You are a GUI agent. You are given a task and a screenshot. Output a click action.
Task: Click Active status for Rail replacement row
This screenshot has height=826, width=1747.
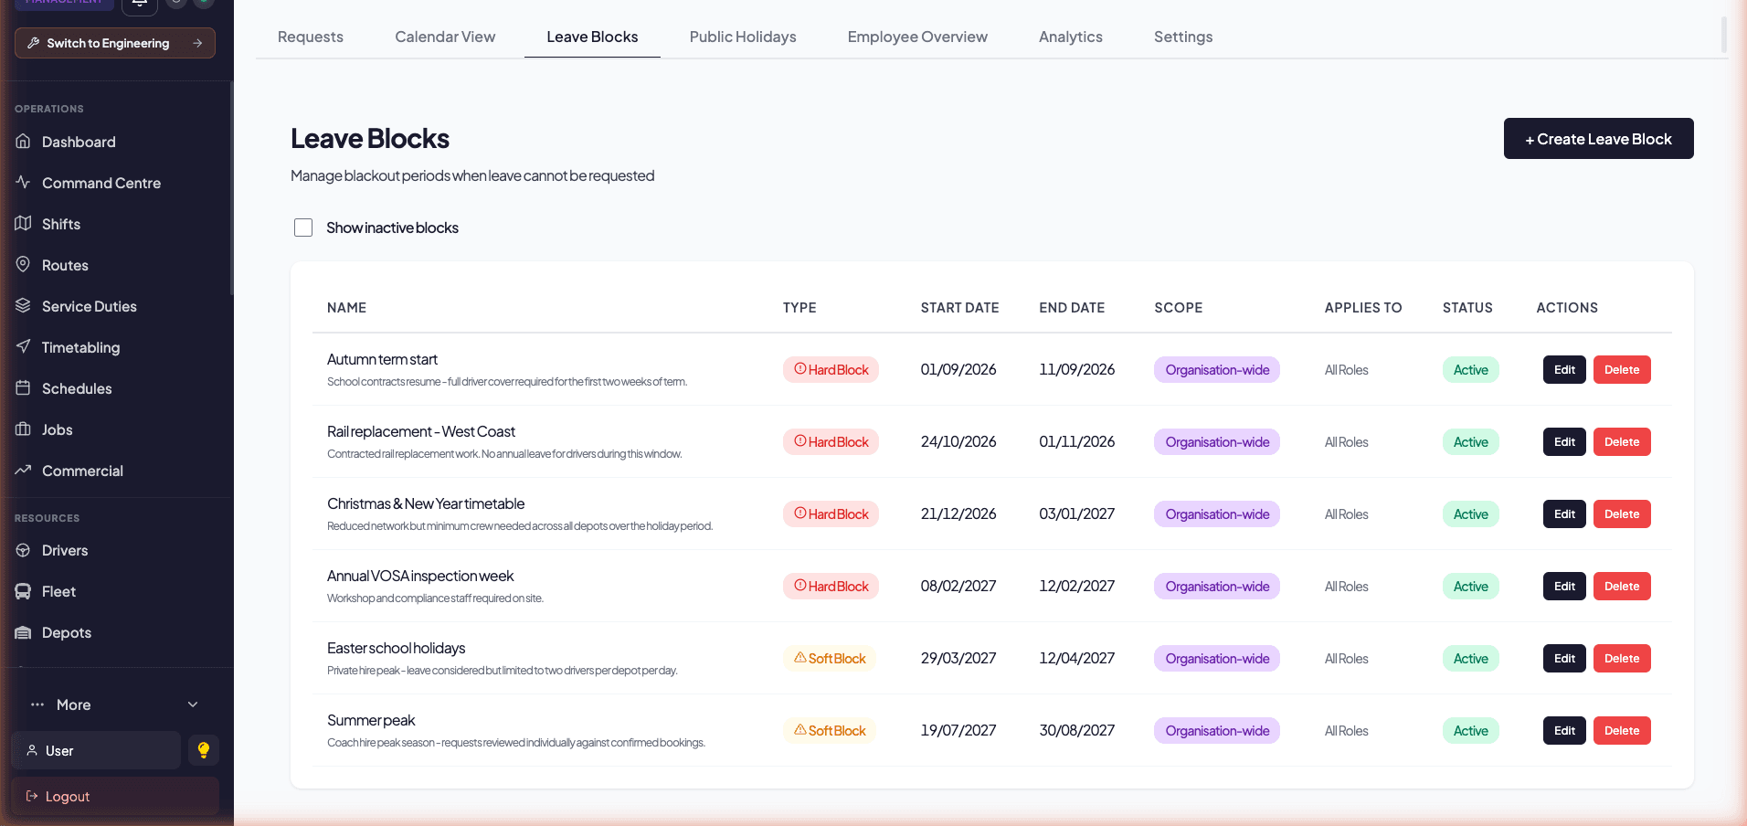click(1471, 442)
